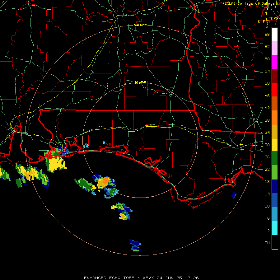Click the cyan 2 kft legend swatch

pyautogui.click(x=275, y=228)
